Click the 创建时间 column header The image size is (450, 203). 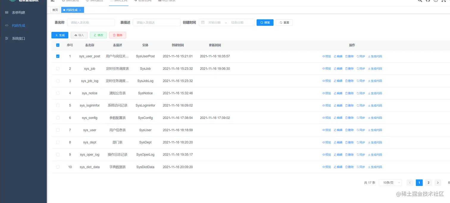178,45
